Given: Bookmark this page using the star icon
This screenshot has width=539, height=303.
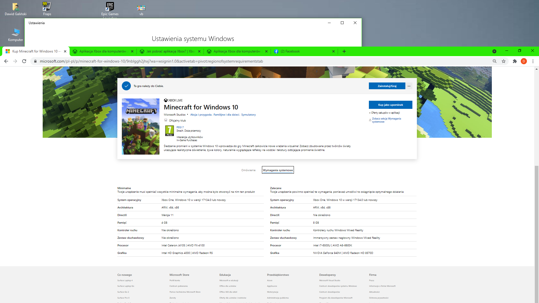Looking at the screenshot, I should [504, 61].
